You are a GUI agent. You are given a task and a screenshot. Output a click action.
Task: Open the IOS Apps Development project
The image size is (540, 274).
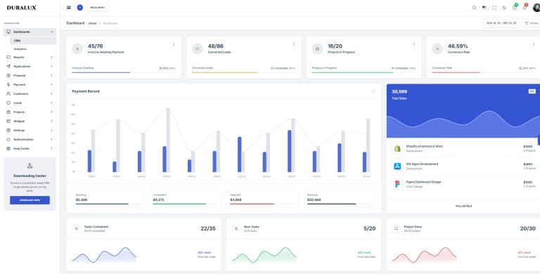(422, 164)
